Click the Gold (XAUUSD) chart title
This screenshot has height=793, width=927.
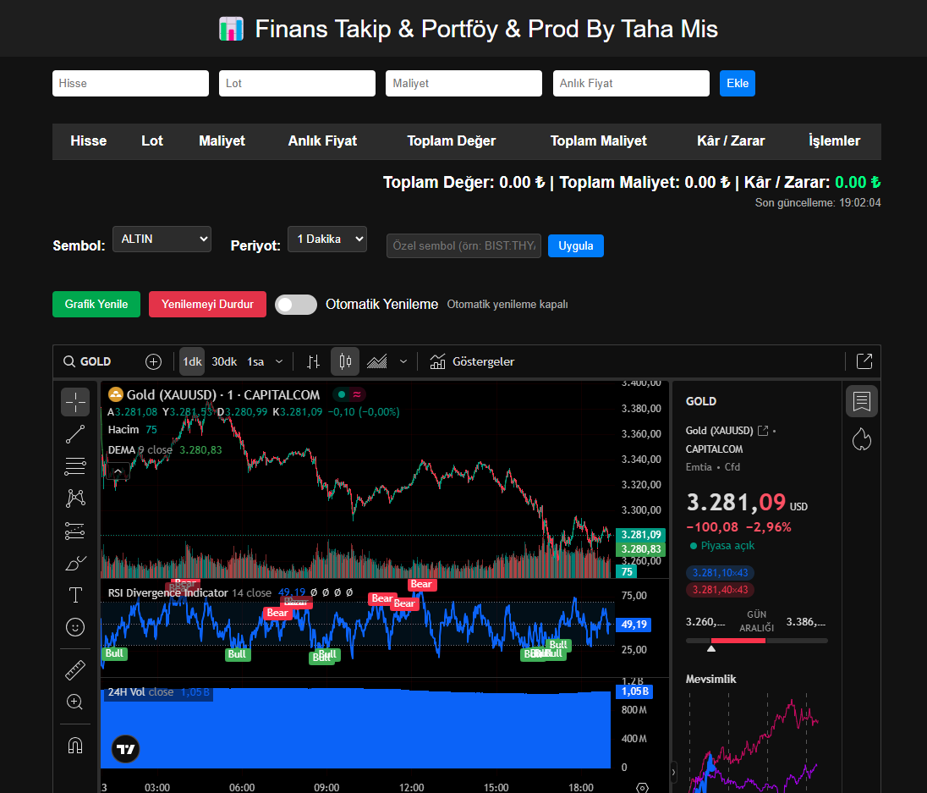click(x=223, y=395)
